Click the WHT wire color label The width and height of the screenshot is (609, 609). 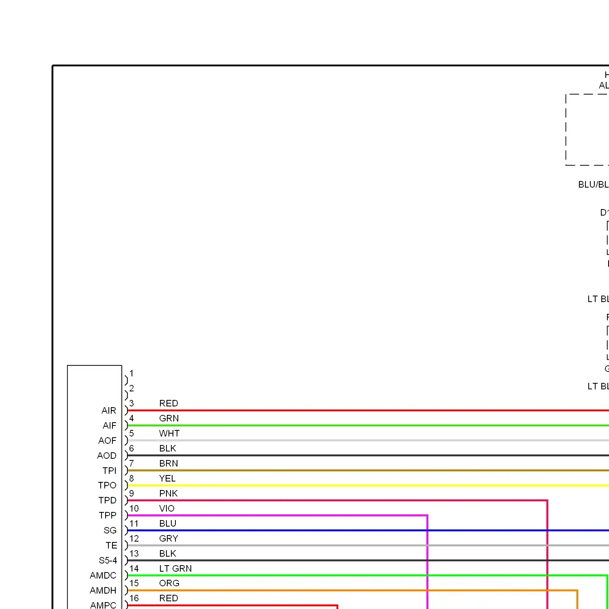pos(169,433)
